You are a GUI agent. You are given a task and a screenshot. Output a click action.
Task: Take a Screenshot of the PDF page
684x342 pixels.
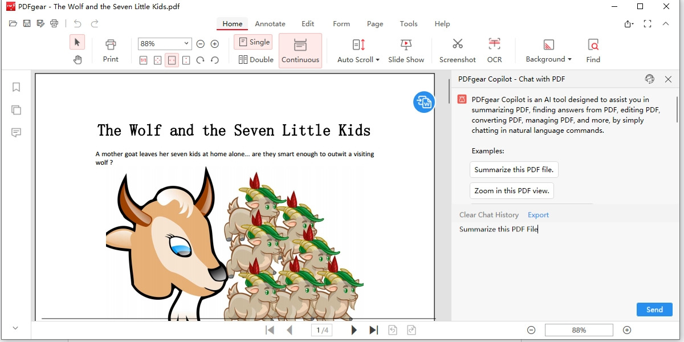click(x=457, y=50)
